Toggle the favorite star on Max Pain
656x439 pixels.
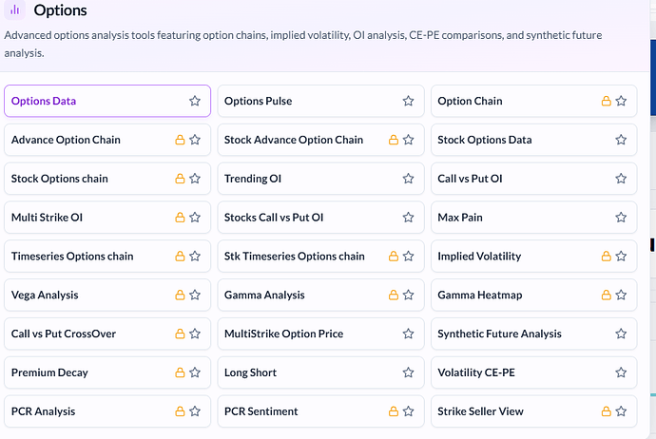pos(621,218)
